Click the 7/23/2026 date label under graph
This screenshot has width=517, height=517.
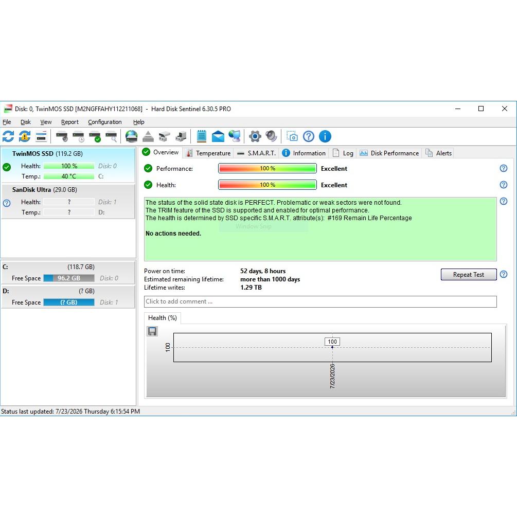click(x=332, y=376)
